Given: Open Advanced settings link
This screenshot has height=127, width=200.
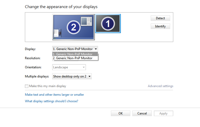Looking at the screenshot, I should tap(160, 86).
